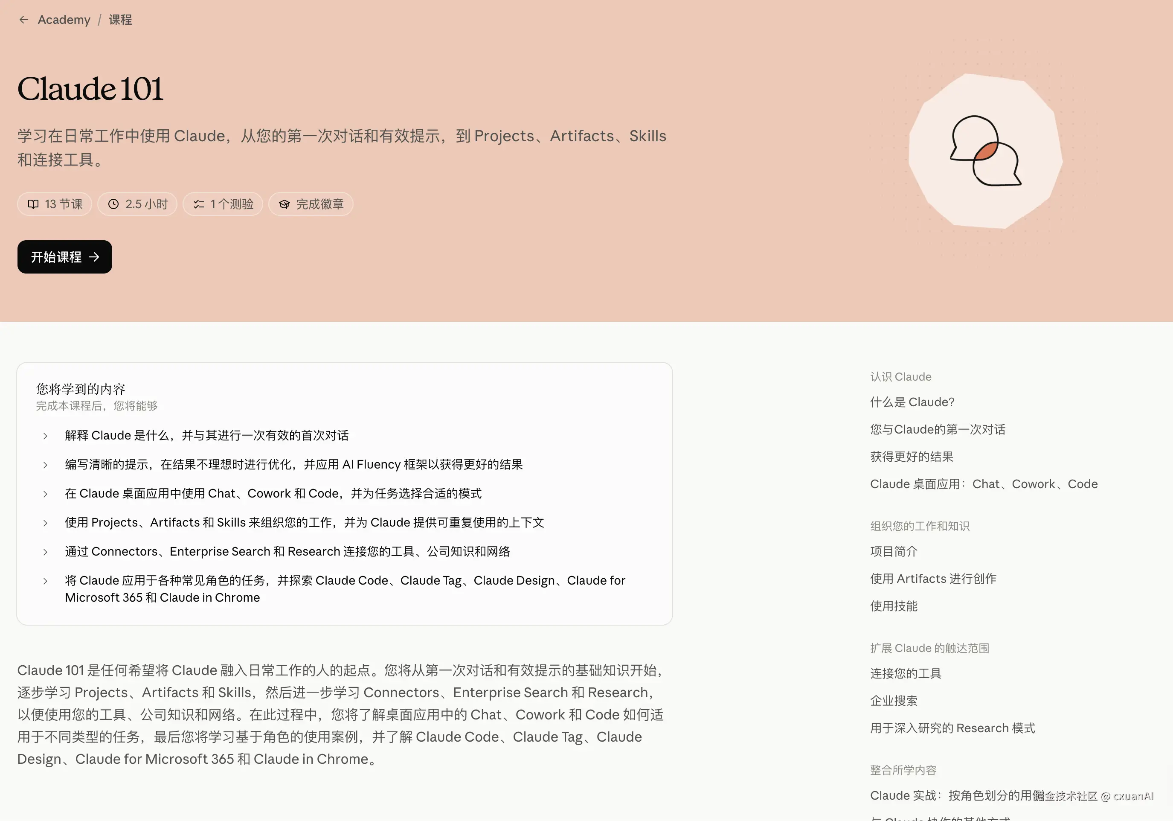This screenshot has width=1173, height=821.
Task: Open lesson Claude 桌面应用：Chat、Cowork、Code
Action: (984, 484)
